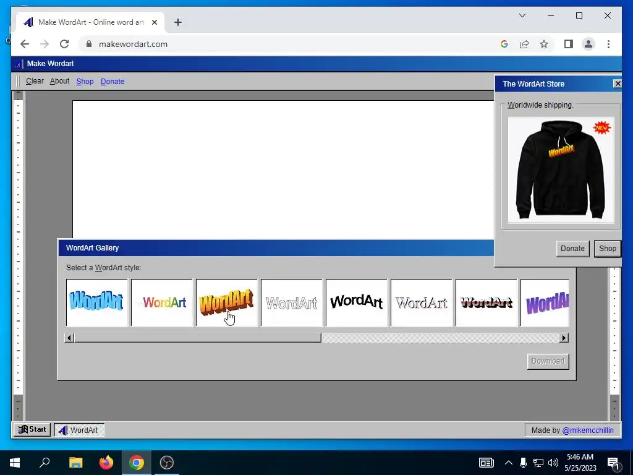Close The WordArt Store popup
Viewport: 633px width, 475px height.
coord(618,83)
